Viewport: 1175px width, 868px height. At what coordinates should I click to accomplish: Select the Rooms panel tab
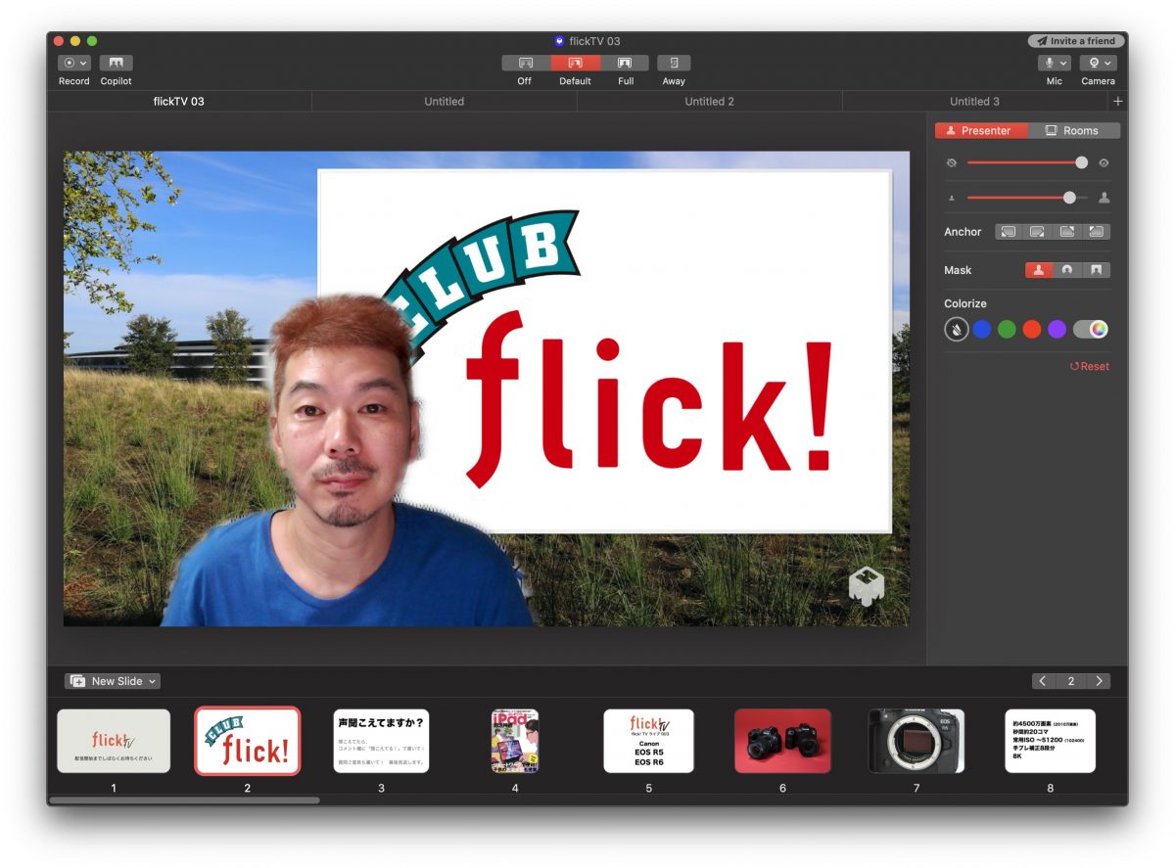click(x=1073, y=130)
